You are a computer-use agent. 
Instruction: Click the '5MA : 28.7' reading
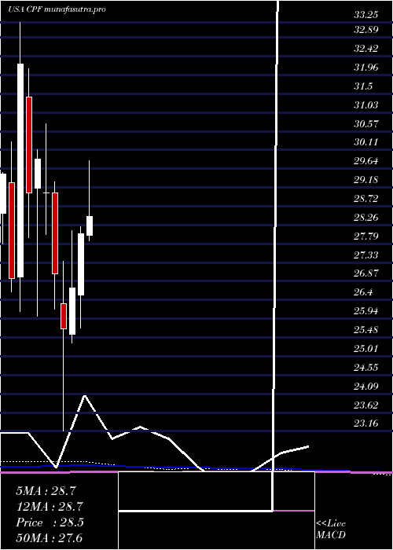pos(46,491)
